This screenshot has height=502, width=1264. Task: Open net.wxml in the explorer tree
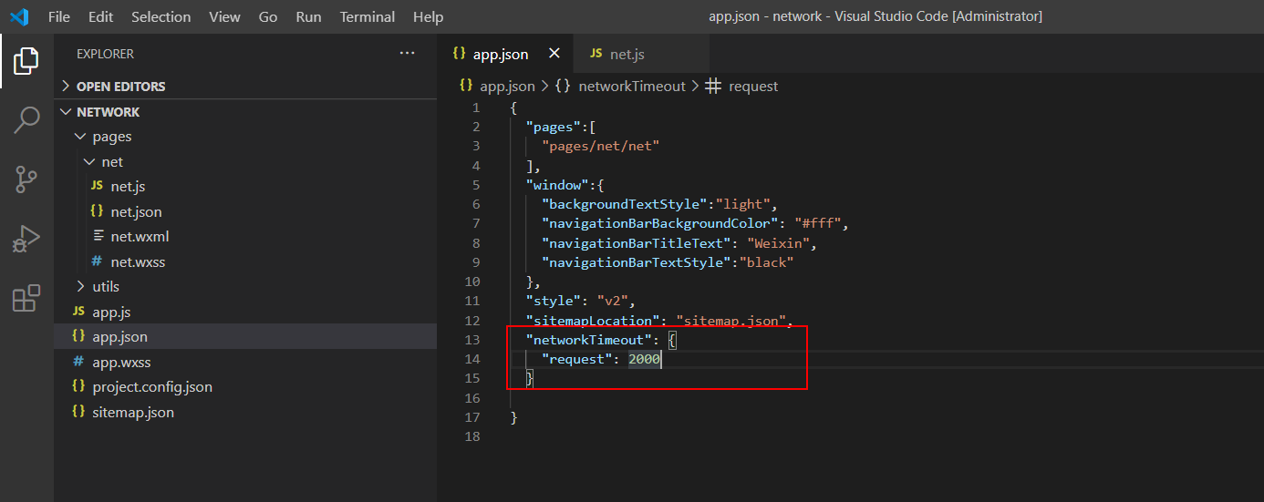pyautogui.click(x=245, y=236)
